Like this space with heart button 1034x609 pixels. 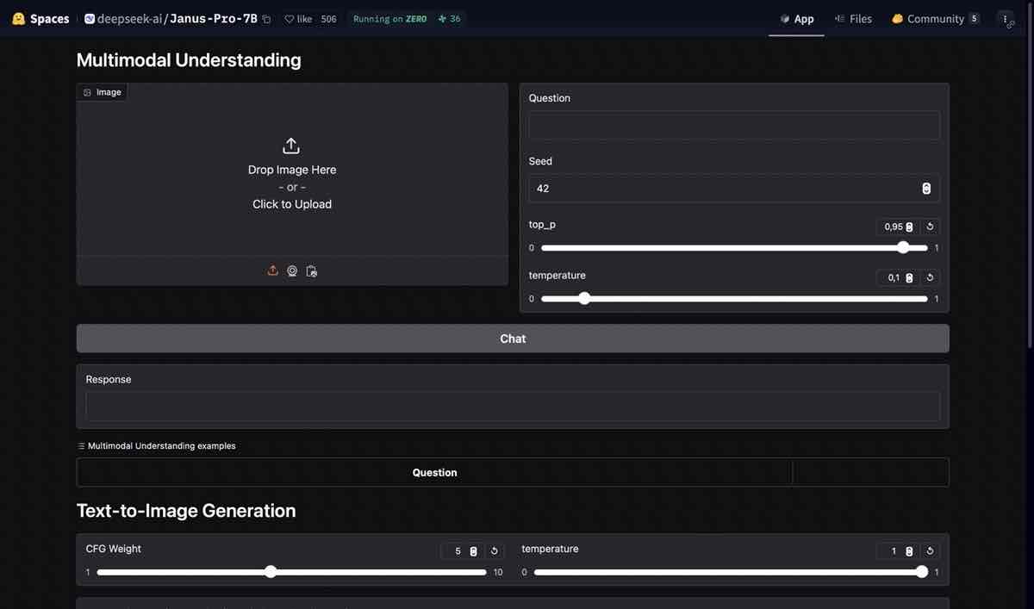(298, 19)
